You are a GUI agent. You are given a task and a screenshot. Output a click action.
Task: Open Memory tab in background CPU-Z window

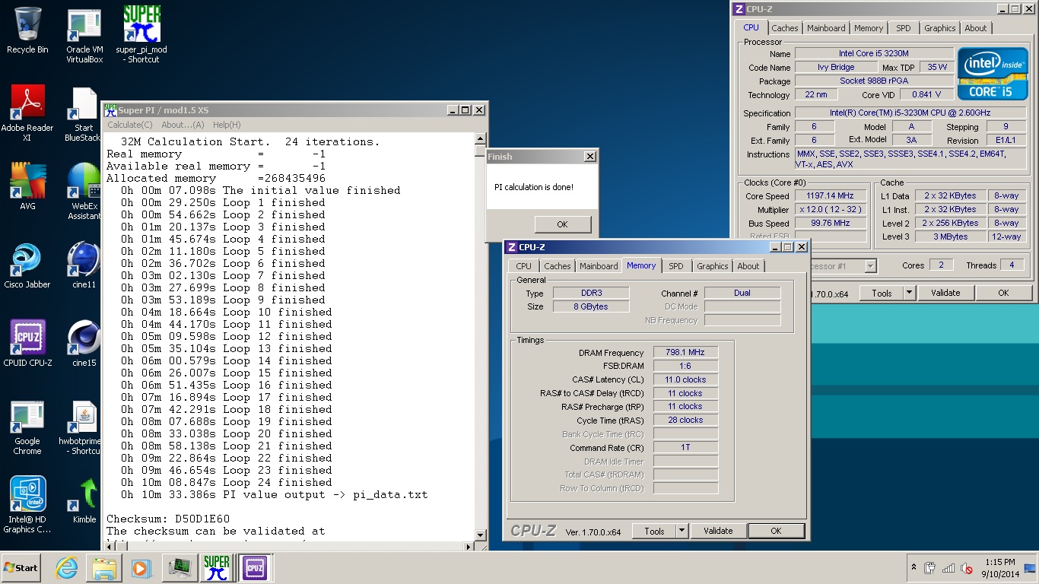[x=869, y=28]
